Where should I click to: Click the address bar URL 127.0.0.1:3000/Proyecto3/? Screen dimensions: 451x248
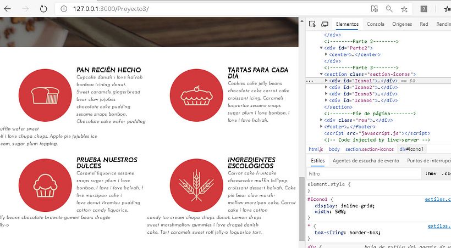[x=111, y=9]
